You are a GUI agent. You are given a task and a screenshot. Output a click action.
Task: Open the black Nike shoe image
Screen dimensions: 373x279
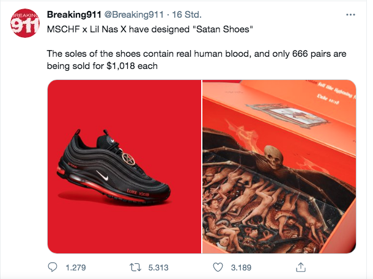(x=124, y=167)
